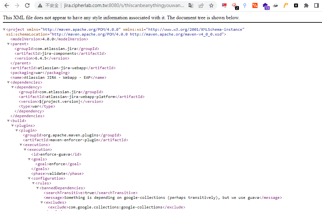The height and width of the screenshot is (211, 322).
Task: Open the not-secure warning triangle icon
Action: click(40, 5)
